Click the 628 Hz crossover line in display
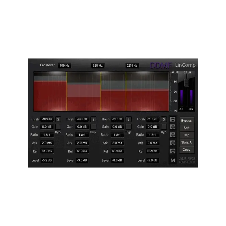226x226 pixels. tap(101, 92)
